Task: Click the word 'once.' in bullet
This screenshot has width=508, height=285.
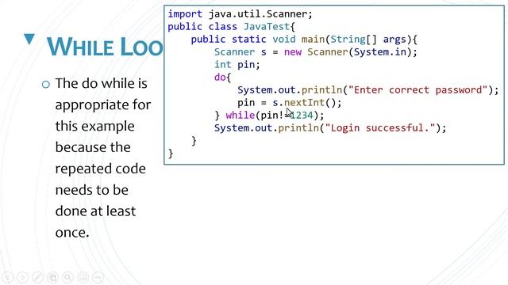Action: point(72,233)
